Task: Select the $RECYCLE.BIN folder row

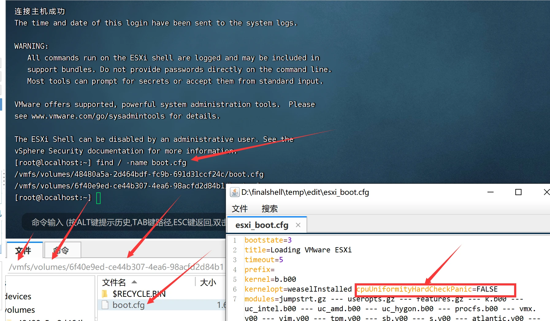Action: 162,294
